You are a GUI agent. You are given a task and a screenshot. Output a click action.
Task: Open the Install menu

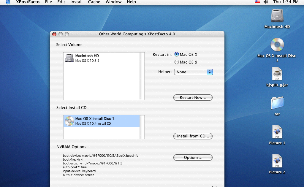pyautogui.click(x=76, y=2)
